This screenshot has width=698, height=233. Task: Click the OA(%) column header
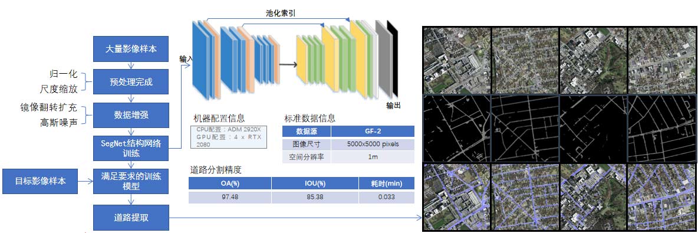tap(230, 183)
